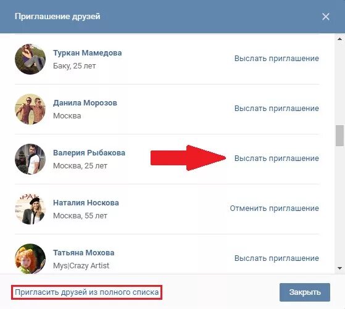Open name link Валерия Рыбакова
This screenshot has height=309, width=345.
click(x=89, y=152)
